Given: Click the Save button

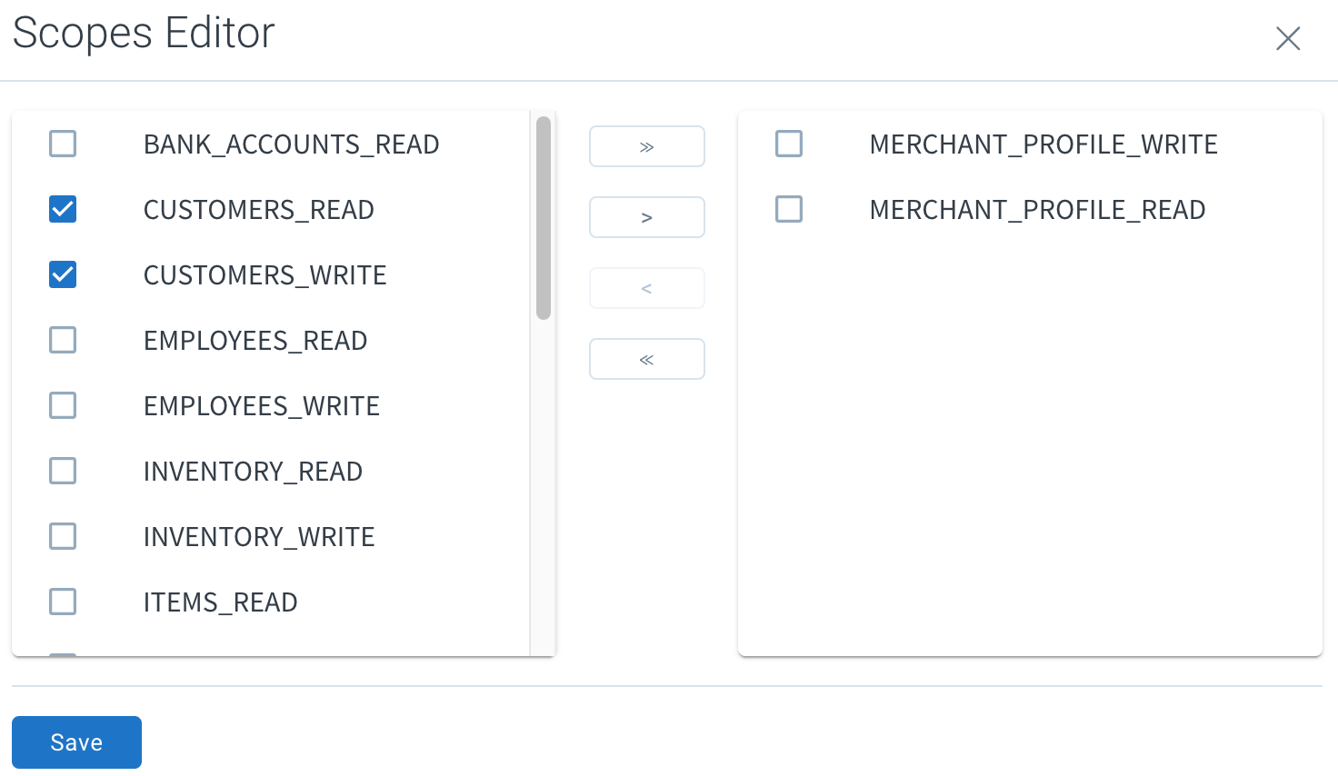Looking at the screenshot, I should pyautogui.click(x=76, y=742).
